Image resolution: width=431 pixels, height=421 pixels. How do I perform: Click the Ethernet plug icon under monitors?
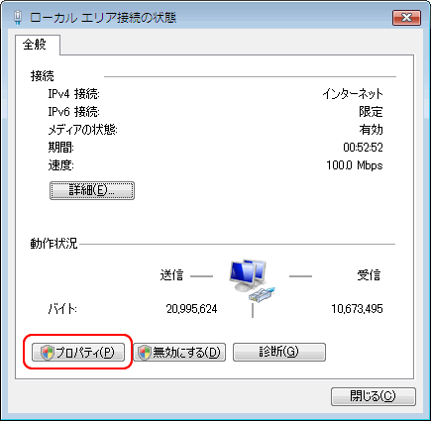coord(263,294)
